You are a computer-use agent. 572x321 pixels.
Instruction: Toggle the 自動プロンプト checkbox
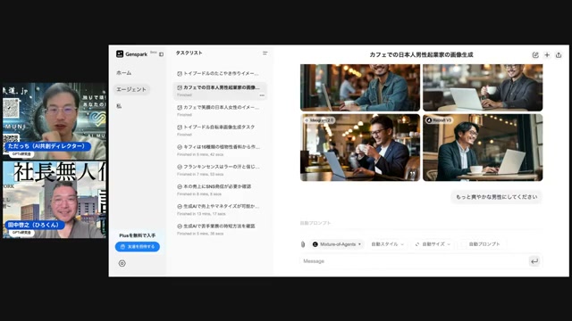(x=464, y=244)
